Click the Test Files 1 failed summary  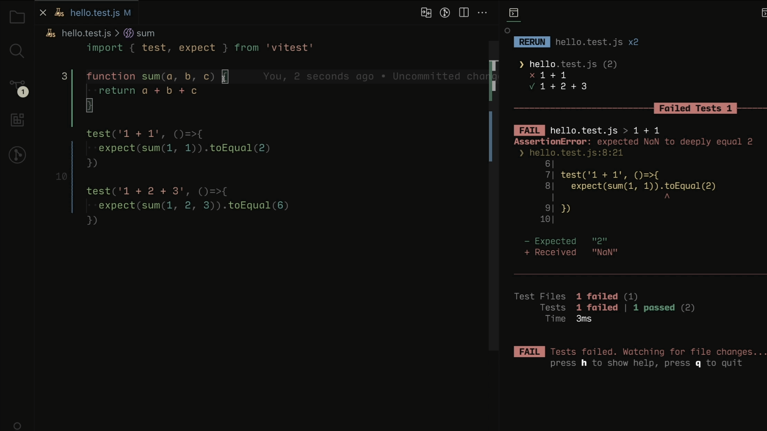(x=576, y=297)
